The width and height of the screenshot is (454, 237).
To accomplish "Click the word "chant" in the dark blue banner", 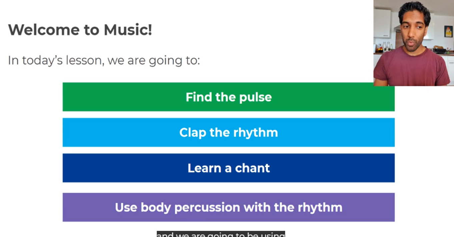I will click(x=252, y=168).
